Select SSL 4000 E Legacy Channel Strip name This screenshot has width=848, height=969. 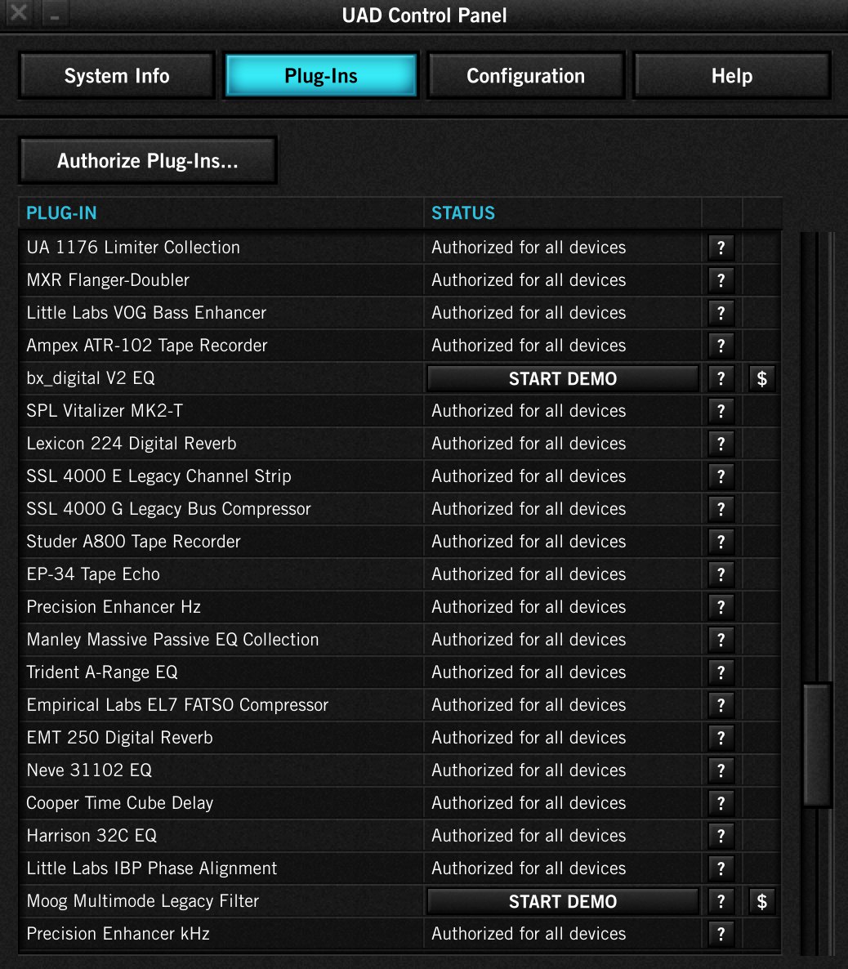click(x=158, y=476)
